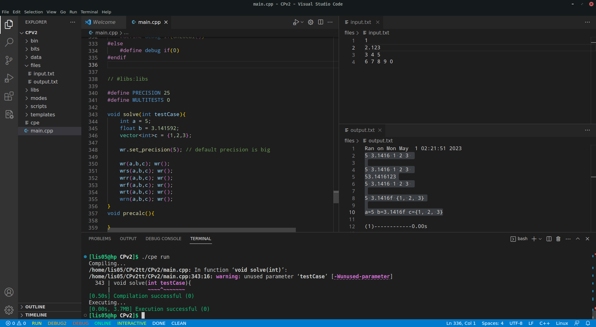This screenshot has height=327, width=596.
Task: Open the Source Control view
Action: coord(9,60)
